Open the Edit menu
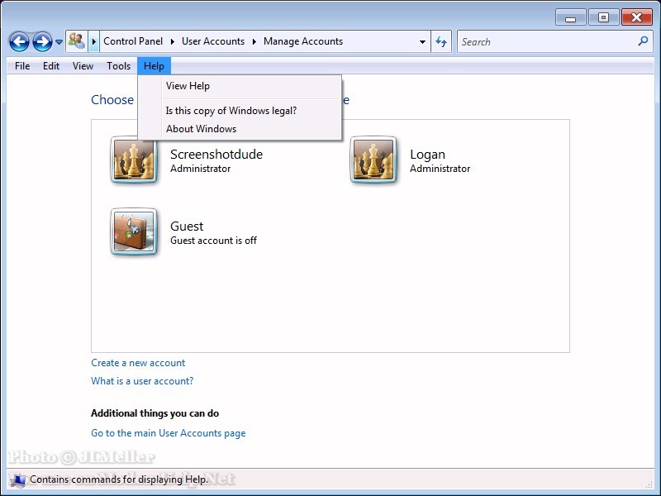This screenshot has height=496, width=661. point(51,66)
